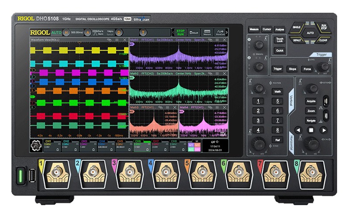Toggle channel 4 with front-panel button 4
Viewport: 345px width, 217px height.
258,130
